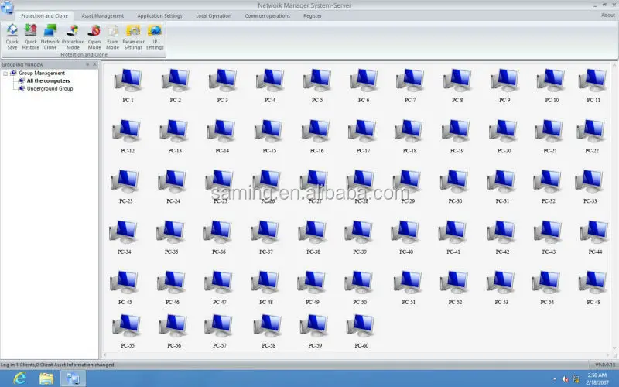619x387 pixels.
Task: Start Network Clone from the ribbon
Action: tap(50, 36)
